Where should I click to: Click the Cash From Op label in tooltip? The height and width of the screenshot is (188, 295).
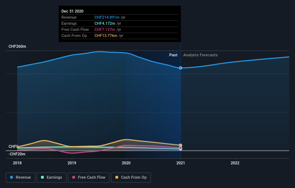(x=74, y=36)
